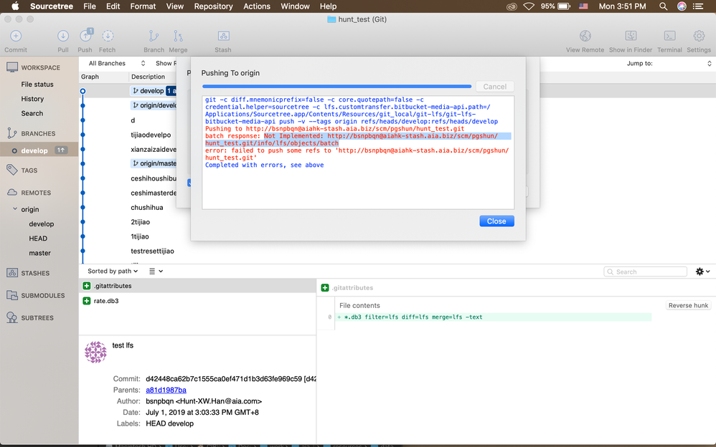This screenshot has width=716, height=447.
Task: Open the Repository menu
Action: 213,6
